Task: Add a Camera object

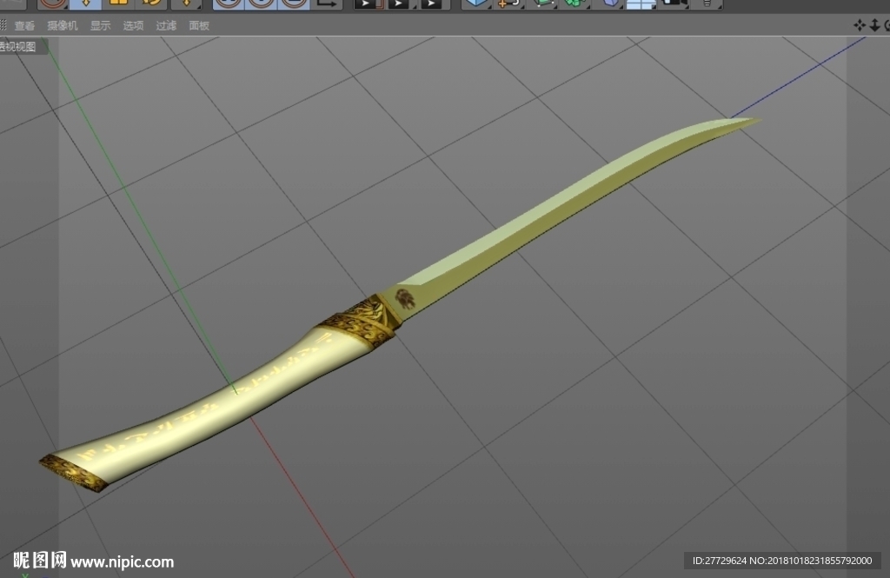Action: pos(674,3)
